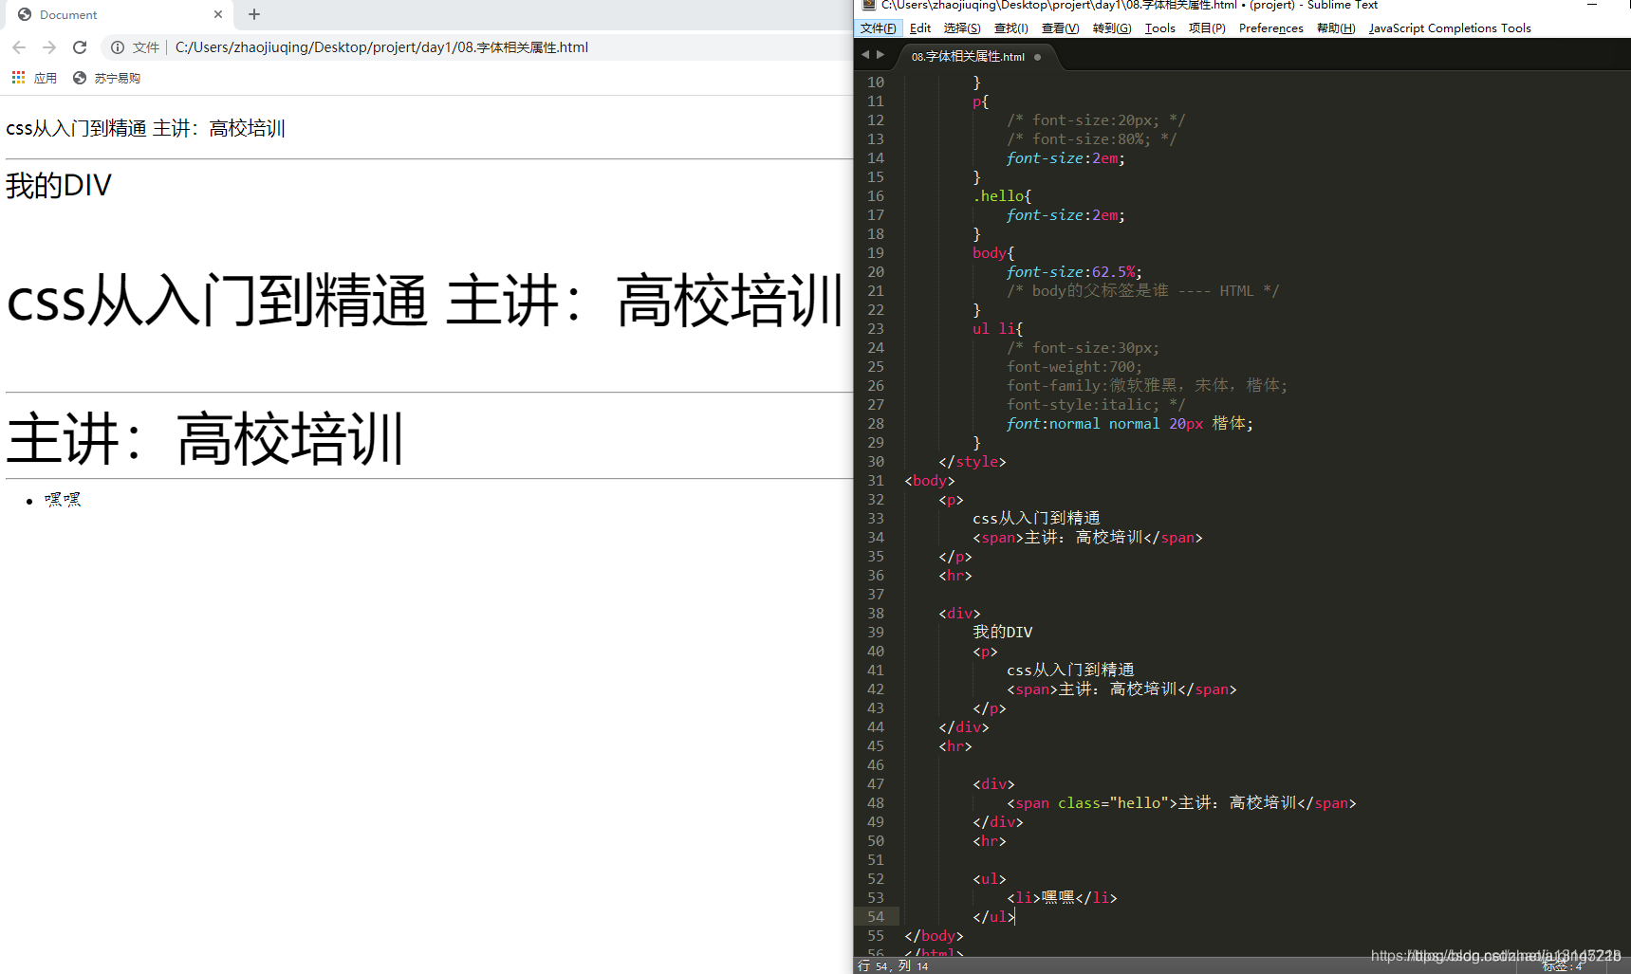
Task: Select the Document tab in Chrome
Action: pos(119,14)
